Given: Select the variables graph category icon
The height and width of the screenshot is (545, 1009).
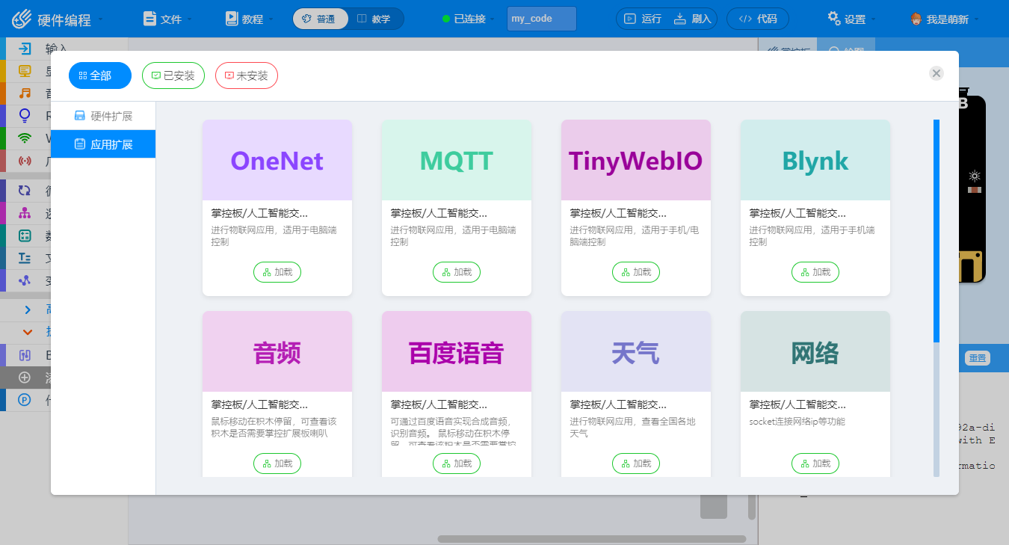Looking at the screenshot, I should coord(25,280).
